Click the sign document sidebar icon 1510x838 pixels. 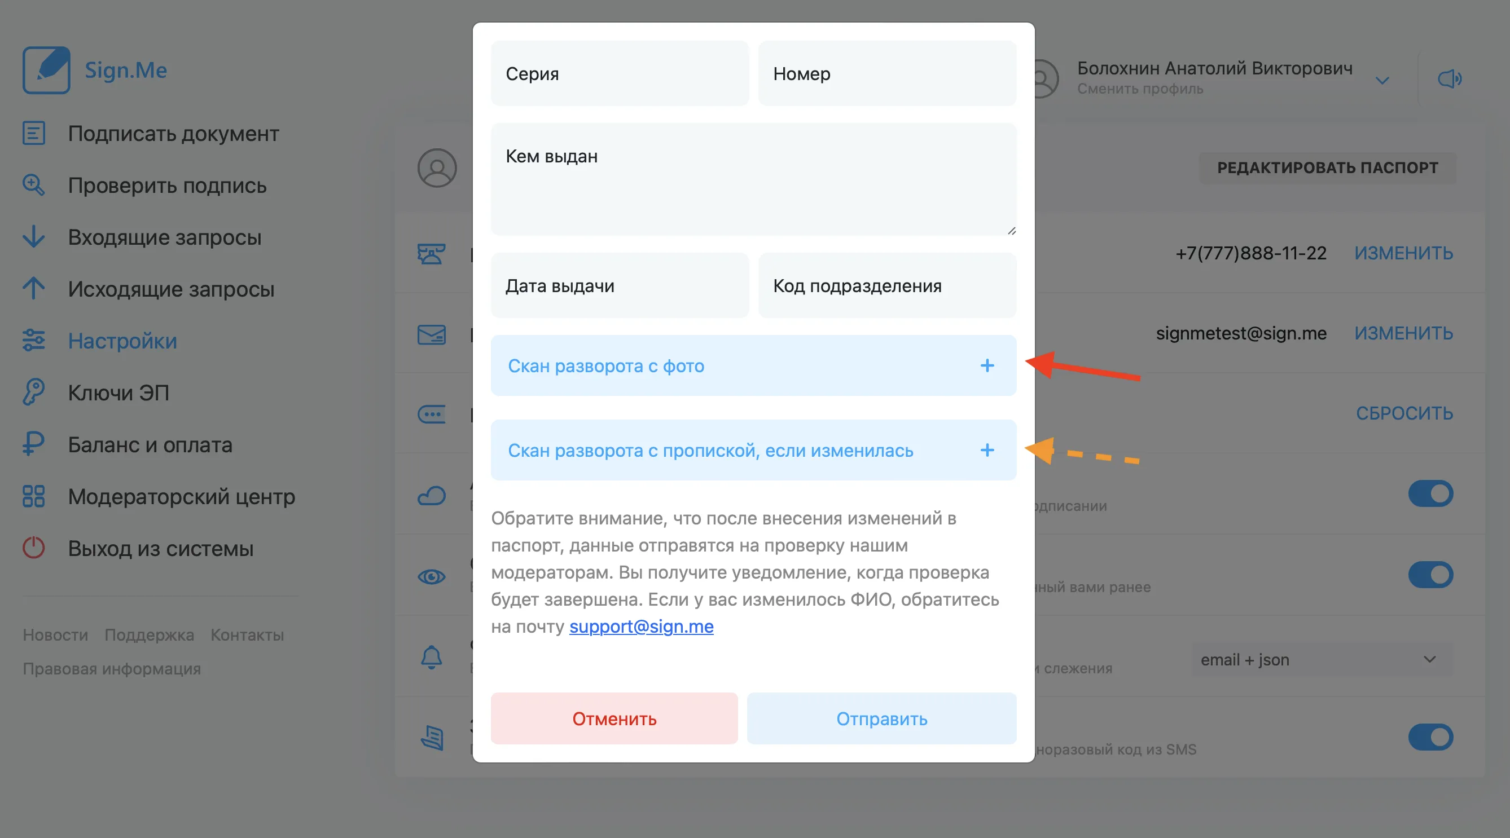(x=33, y=133)
